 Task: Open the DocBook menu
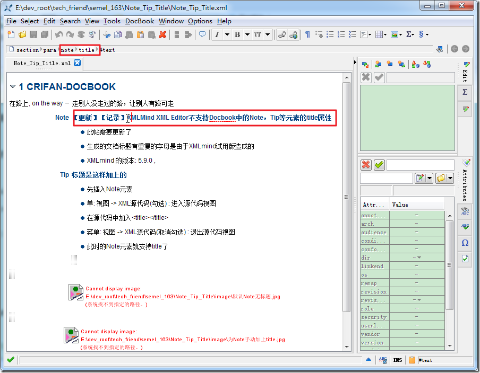click(x=140, y=21)
